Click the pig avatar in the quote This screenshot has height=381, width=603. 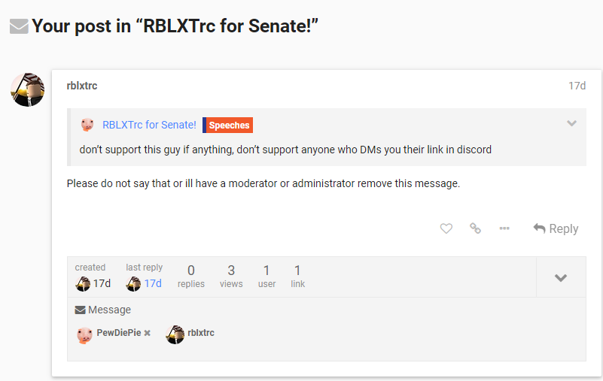[x=87, y=125]
